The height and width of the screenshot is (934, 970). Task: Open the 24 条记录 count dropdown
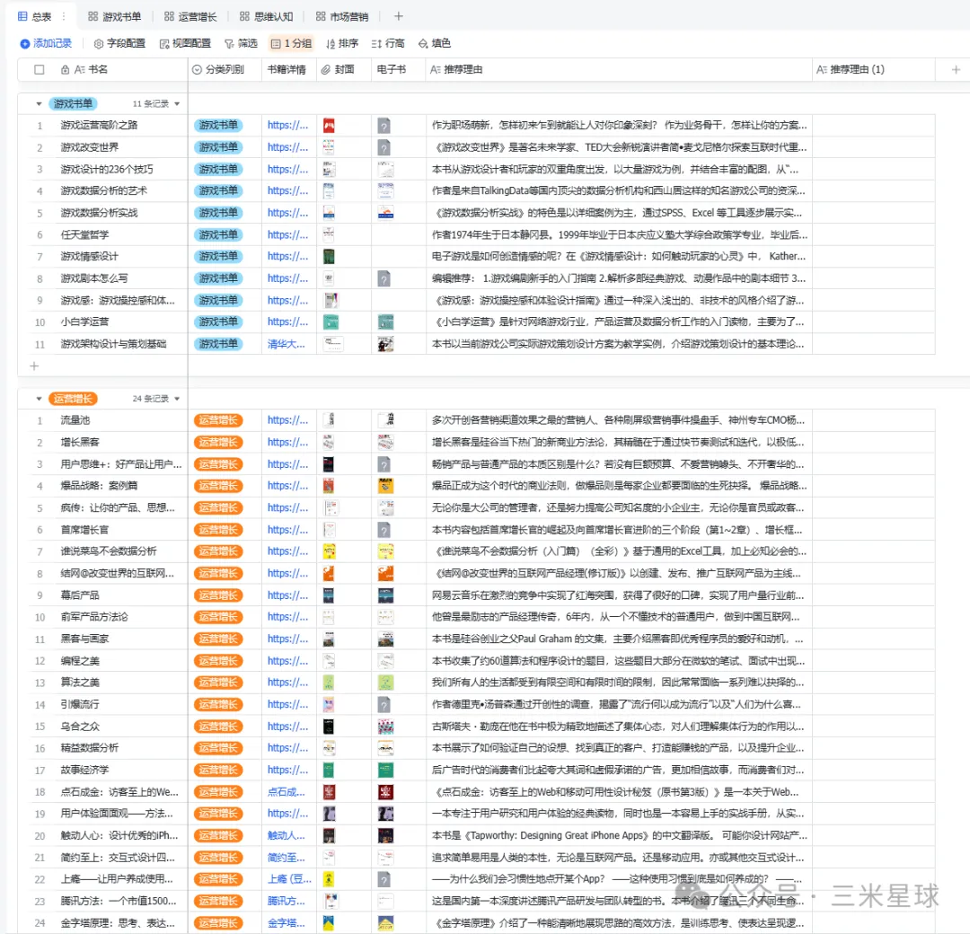[177, 399]
